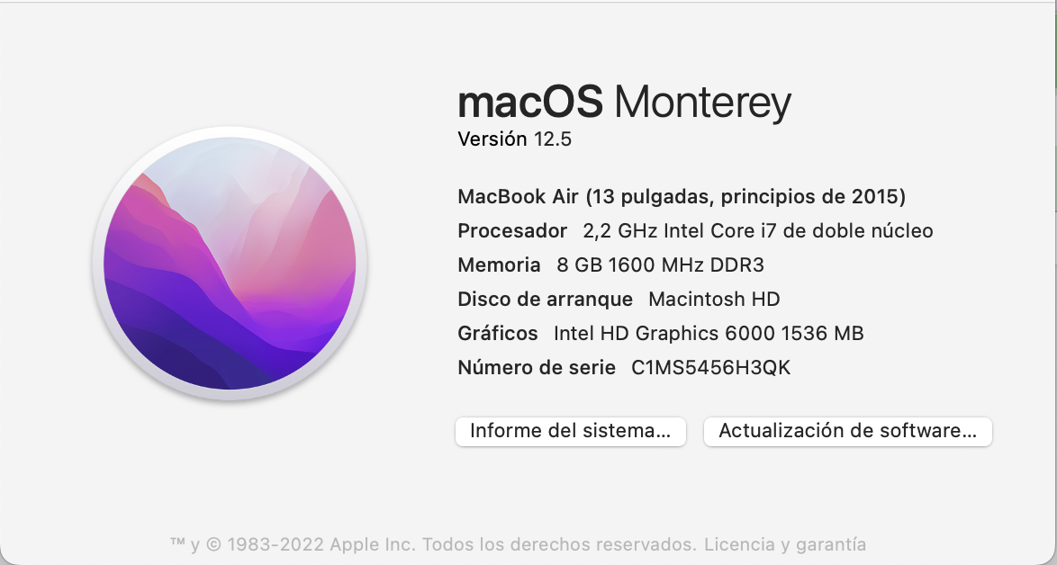
Task: Open Actualización de software
Action: coord(848,431)
